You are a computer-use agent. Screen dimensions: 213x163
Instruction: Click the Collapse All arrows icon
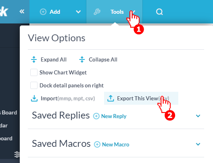[82, 59]
